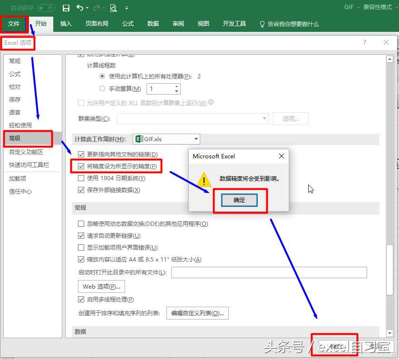Toggle 启用多线程处理 checkbox
The image size is (399, 359).
click(81, 300)
